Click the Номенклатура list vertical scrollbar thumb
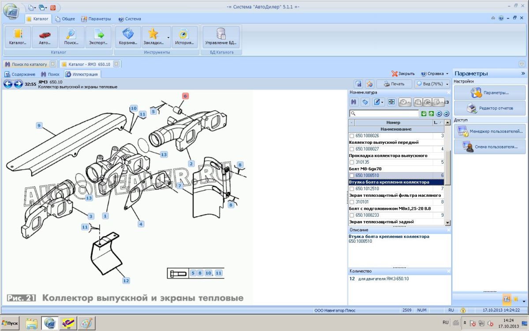Viewport: 529px width, 331px height. tap(448, 168)
